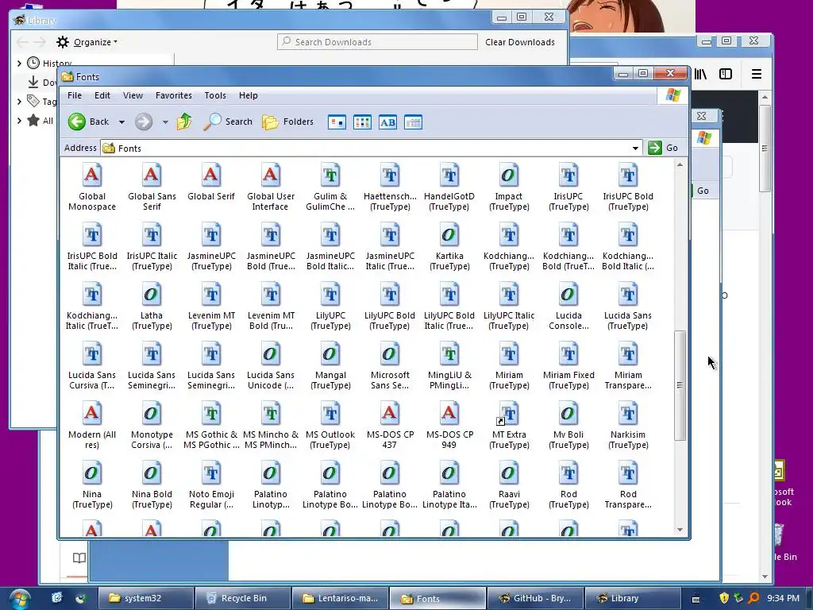The height and width of the screenshot is (610, 813).
Task: Open the Edit menu
Action: point(102,95)
